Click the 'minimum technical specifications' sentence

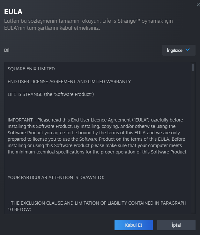click(97, 152)
